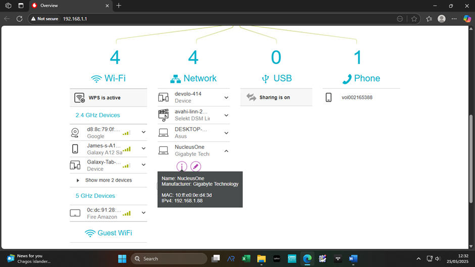Show more 2 devices
The image size is (475, 267).
(x=109, y=180)
